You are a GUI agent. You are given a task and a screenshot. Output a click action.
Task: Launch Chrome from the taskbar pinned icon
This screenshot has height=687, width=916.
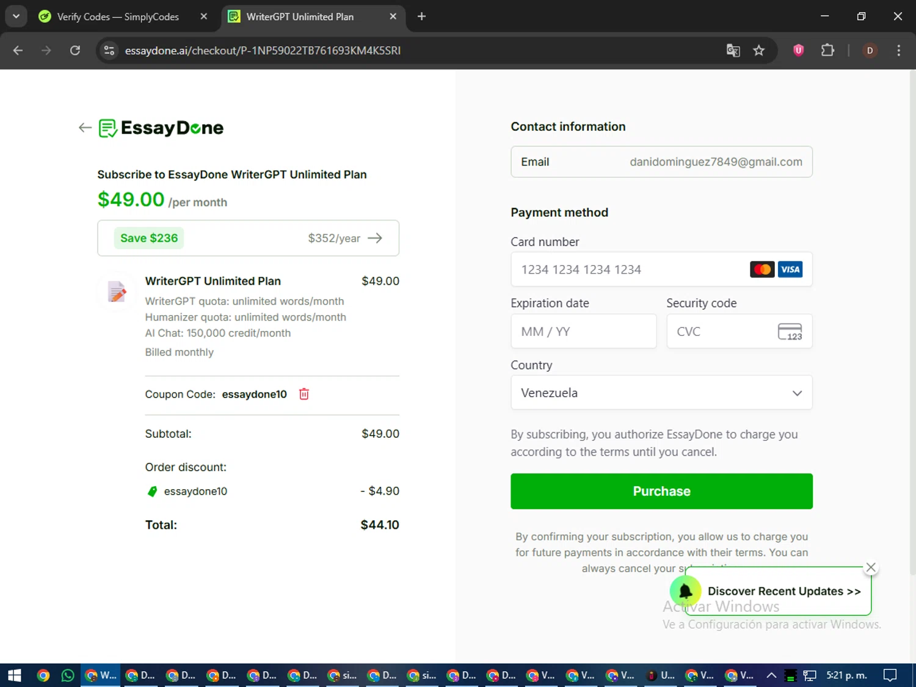point(43,675)
